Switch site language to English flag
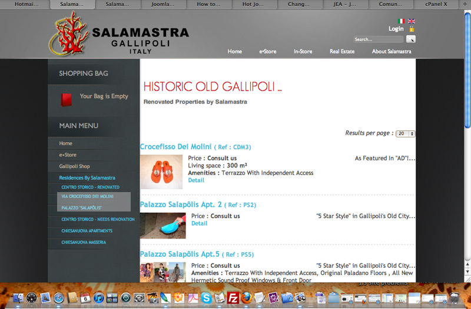471x309 pixels. [x=411, y=21]
